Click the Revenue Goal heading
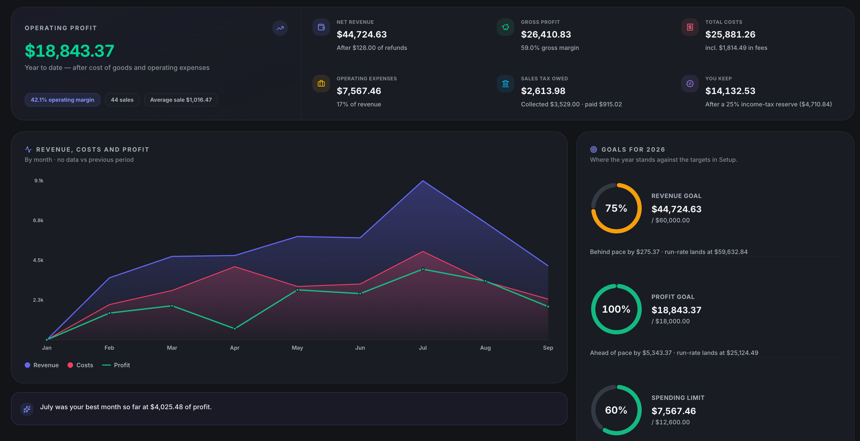This screenshot has width=860, height=441. point(676,196)
